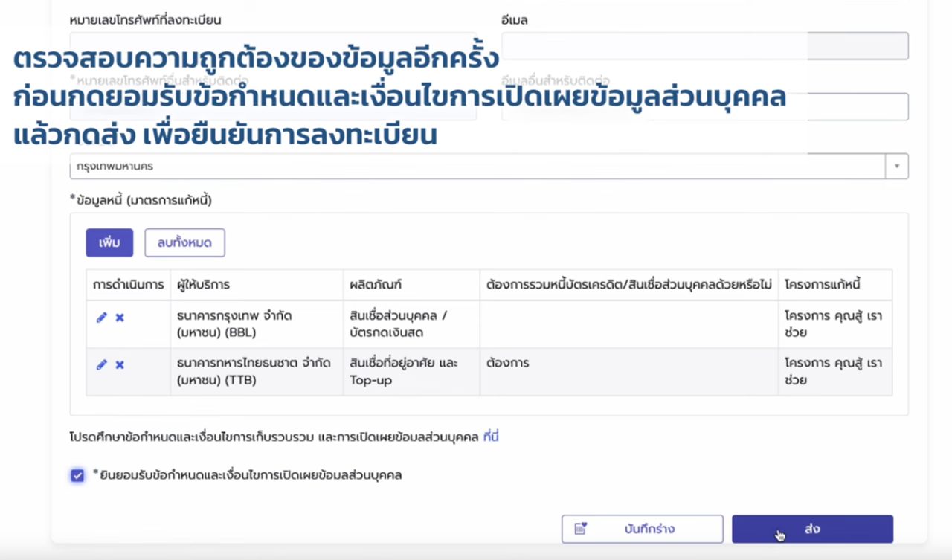The image size is (952, 560).
Task: Click the อีเมล input field
Action: (x=704, y=46)
